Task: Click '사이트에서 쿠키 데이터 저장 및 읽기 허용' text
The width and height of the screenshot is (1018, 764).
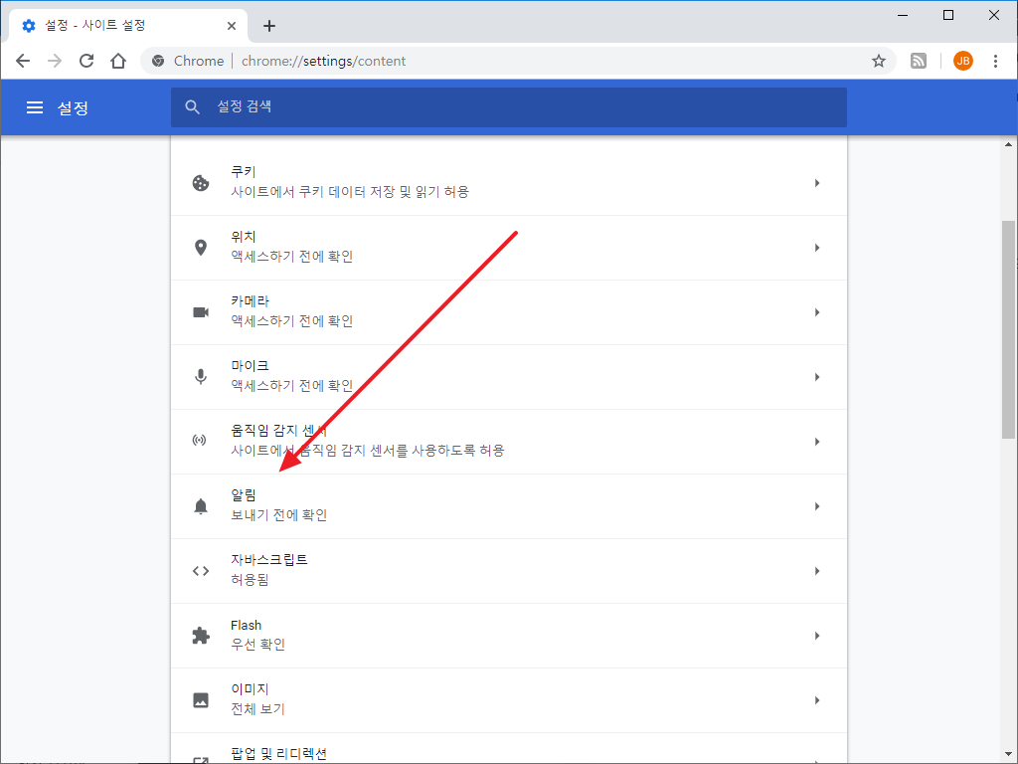Action: tap(350, 192)
